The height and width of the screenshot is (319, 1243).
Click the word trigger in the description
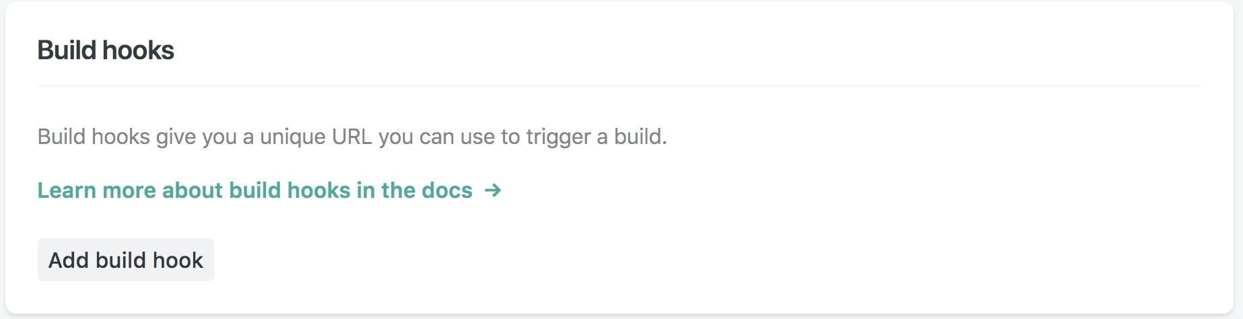(558, 137)
